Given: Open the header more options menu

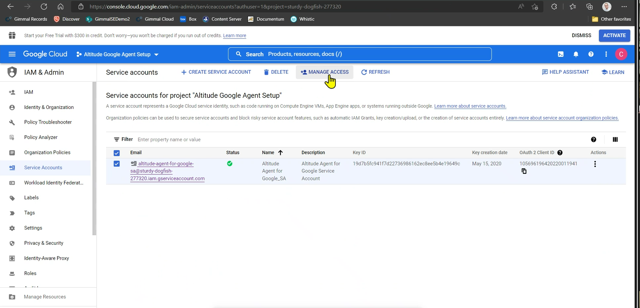Looking at the screenshot, I should pyautogui.click(x=606, y=54).
